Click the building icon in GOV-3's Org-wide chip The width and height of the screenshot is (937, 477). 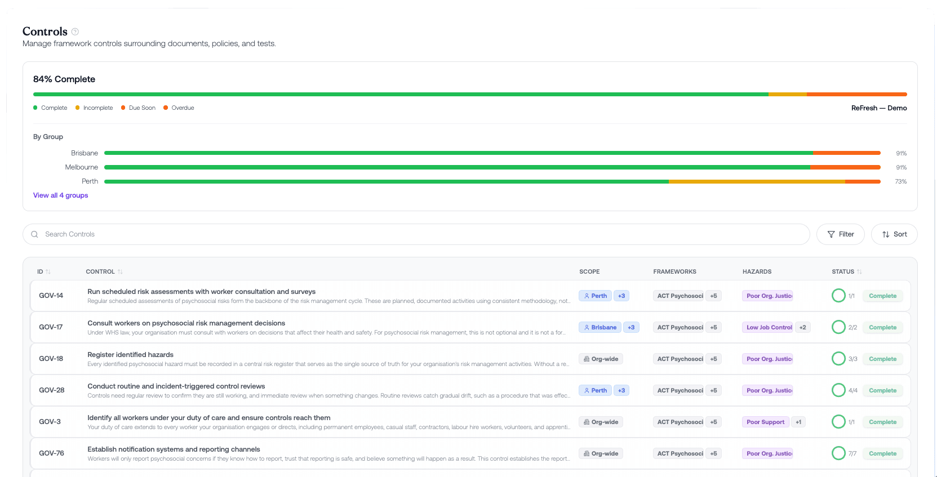[587, 422]
